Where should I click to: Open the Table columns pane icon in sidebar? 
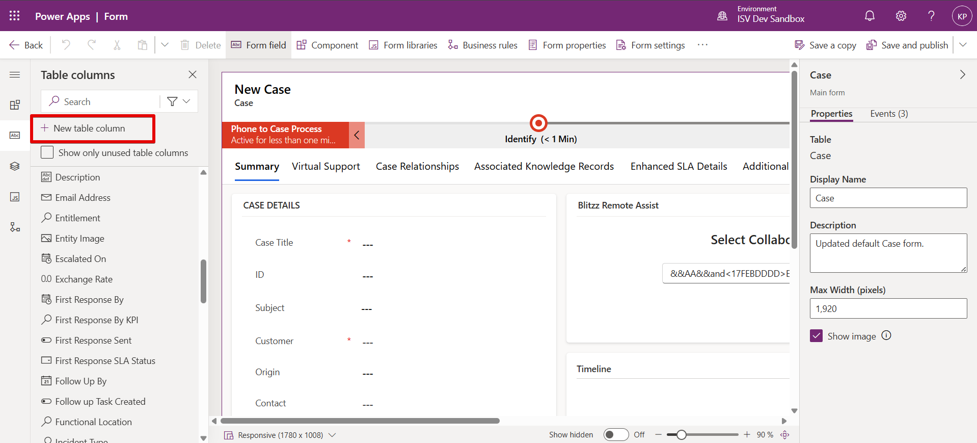[x=15, y=135]
